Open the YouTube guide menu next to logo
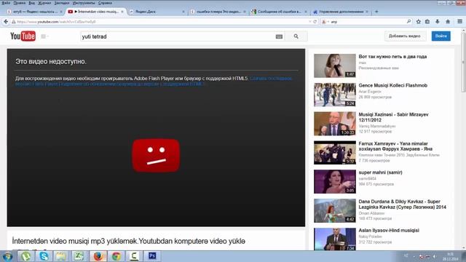 (44, 36)
